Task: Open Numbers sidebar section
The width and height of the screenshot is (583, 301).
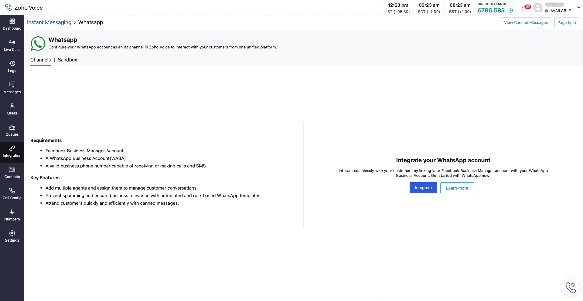Action: click(x=12, y=215)
